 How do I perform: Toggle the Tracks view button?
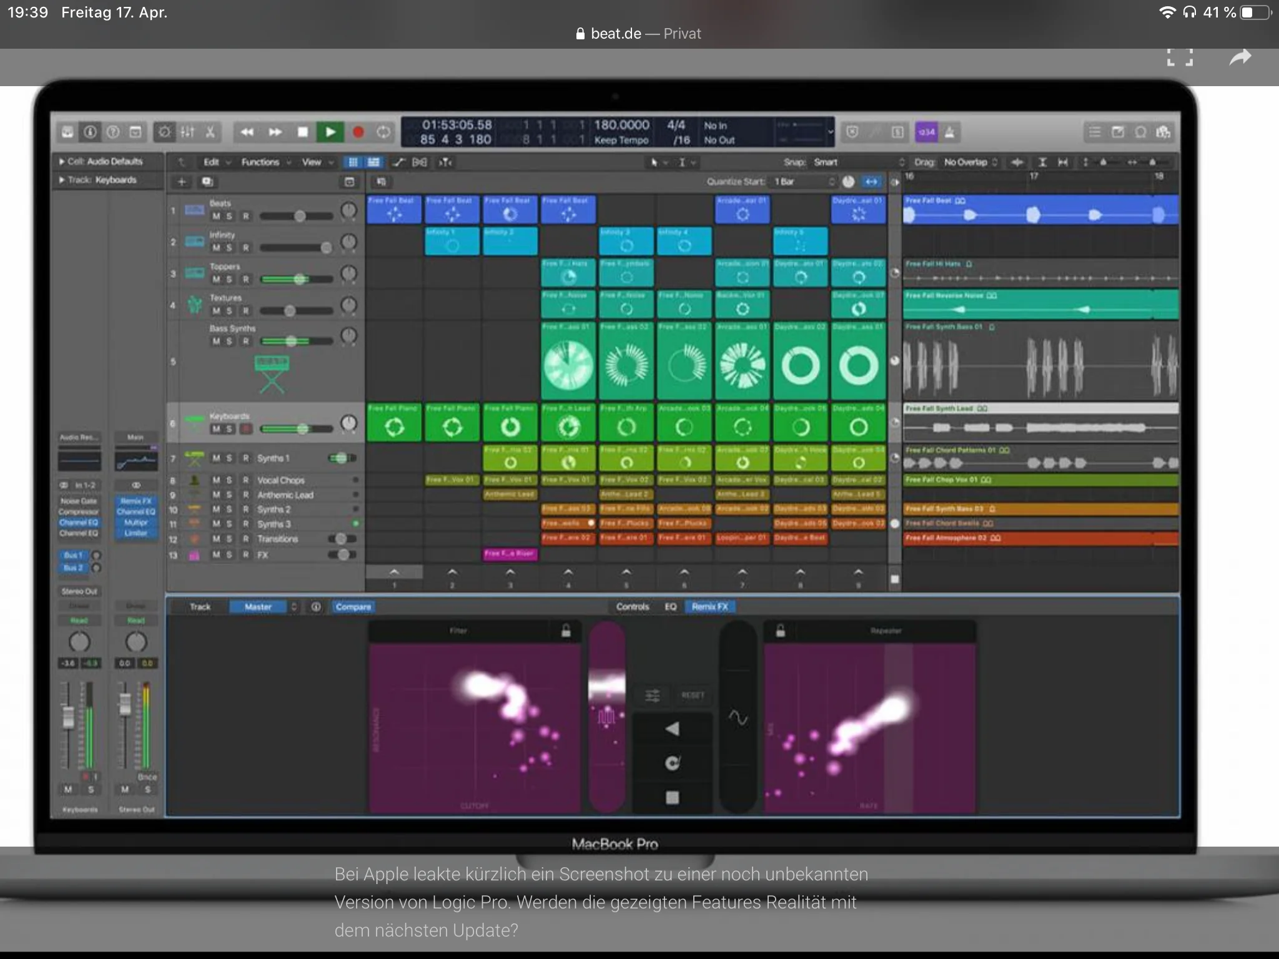click(x=373, y=162)
